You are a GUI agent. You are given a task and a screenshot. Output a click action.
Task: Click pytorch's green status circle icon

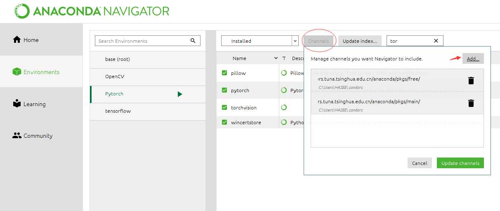pos(284,90)
